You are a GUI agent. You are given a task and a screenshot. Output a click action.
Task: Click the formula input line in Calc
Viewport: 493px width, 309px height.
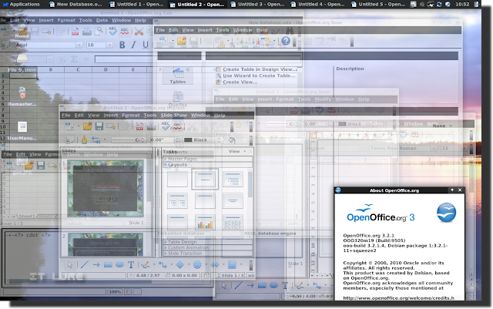tap(198, 59)
